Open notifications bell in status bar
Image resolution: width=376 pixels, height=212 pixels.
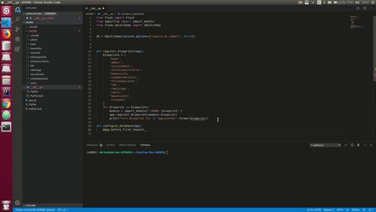click(x=370, y=210)
